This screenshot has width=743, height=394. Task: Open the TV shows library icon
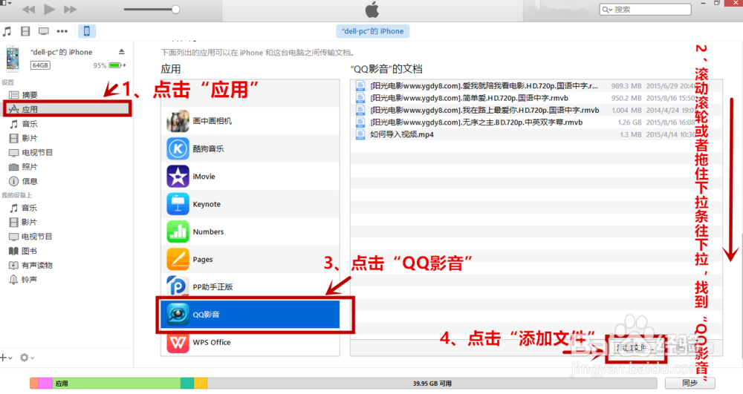44,31
